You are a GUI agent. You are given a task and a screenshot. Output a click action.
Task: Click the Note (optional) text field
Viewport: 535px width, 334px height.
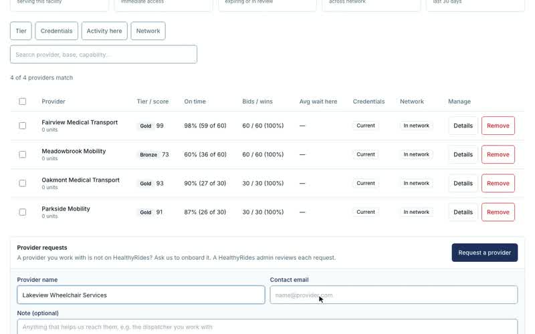[267, 327]
